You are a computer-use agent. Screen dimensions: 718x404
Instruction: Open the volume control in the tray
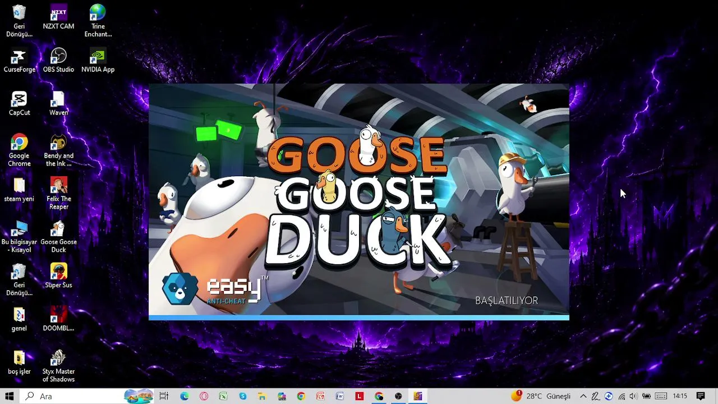click(x=633, y=396)
